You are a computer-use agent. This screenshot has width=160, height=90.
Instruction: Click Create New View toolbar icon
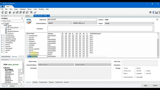pyautogui.click(x=21, y=12)
